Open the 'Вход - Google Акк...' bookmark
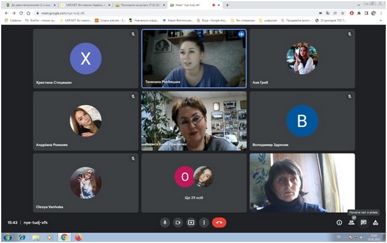Image resolution: width=387 pixels, height=243 pixels. 212,21
